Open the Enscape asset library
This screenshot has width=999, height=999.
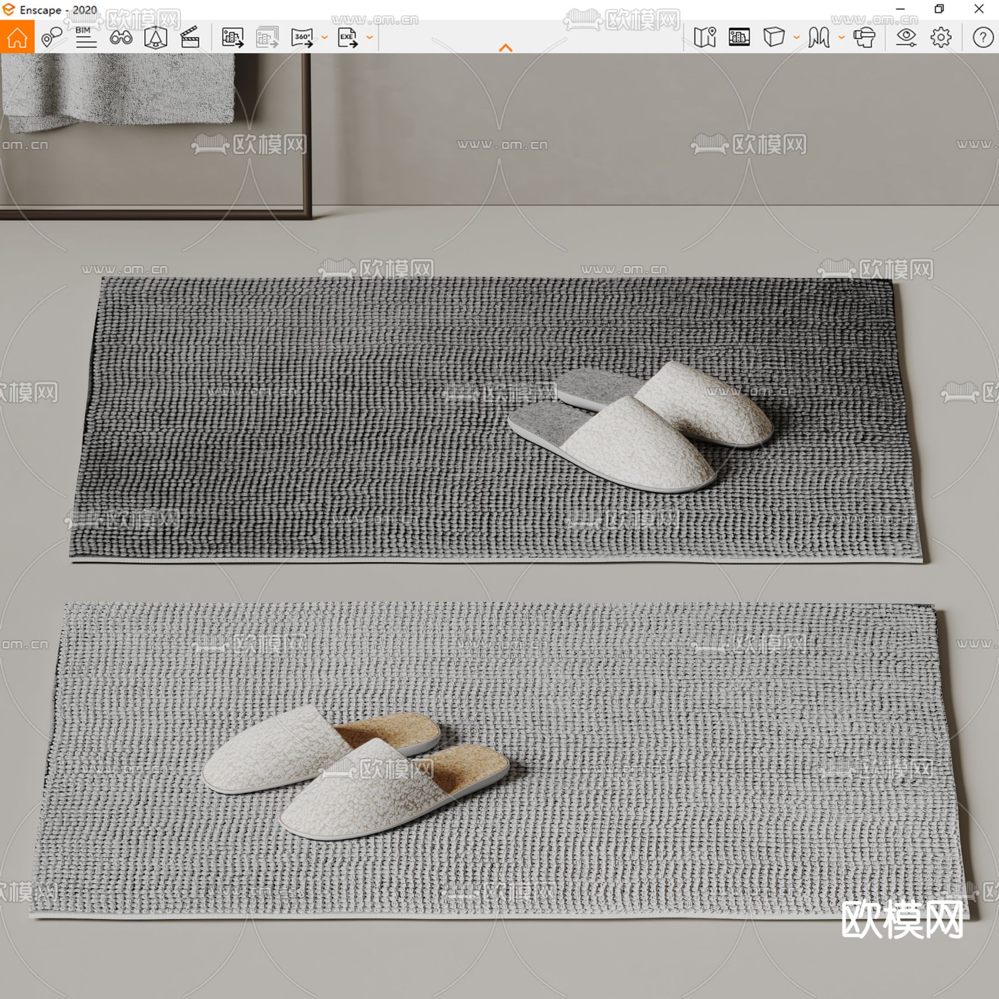[x=155, y=38]
